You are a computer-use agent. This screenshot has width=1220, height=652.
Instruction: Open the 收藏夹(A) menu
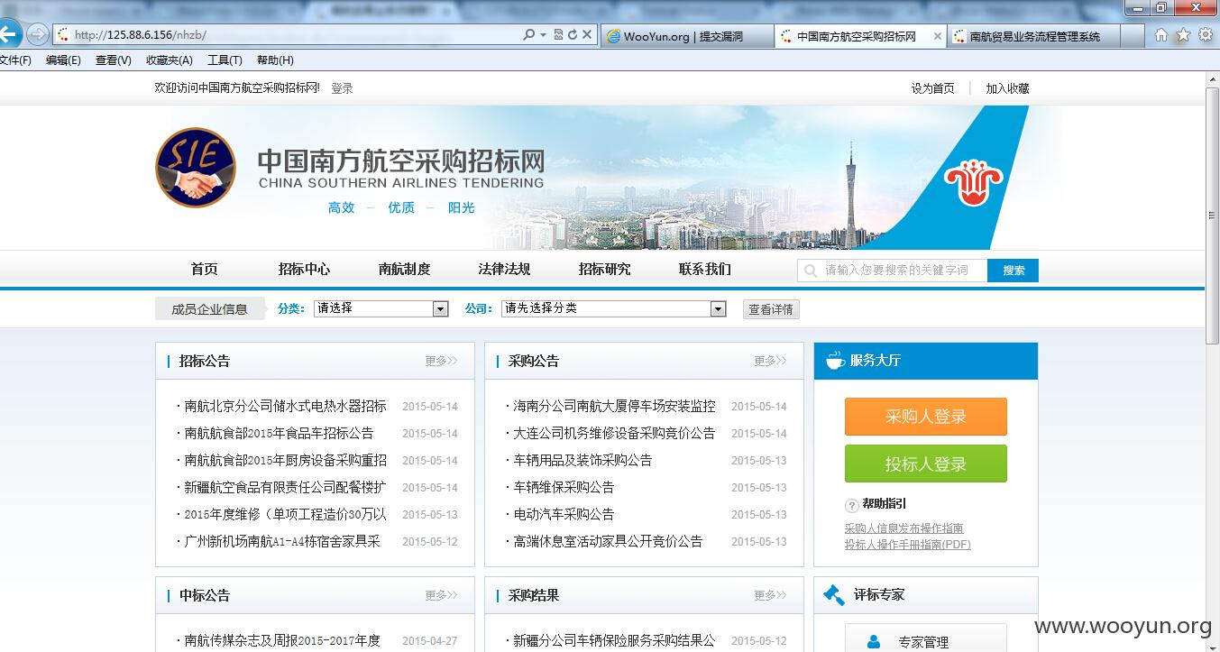click(x=170, y=60)
